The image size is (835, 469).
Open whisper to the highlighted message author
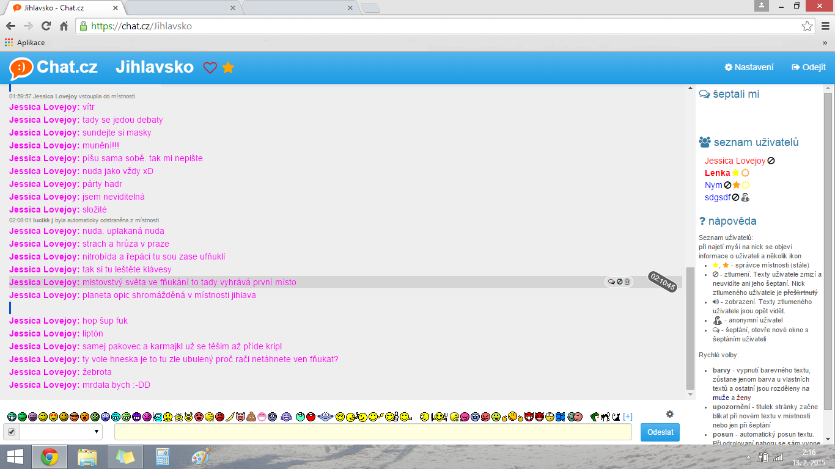[x=610, y=282]
